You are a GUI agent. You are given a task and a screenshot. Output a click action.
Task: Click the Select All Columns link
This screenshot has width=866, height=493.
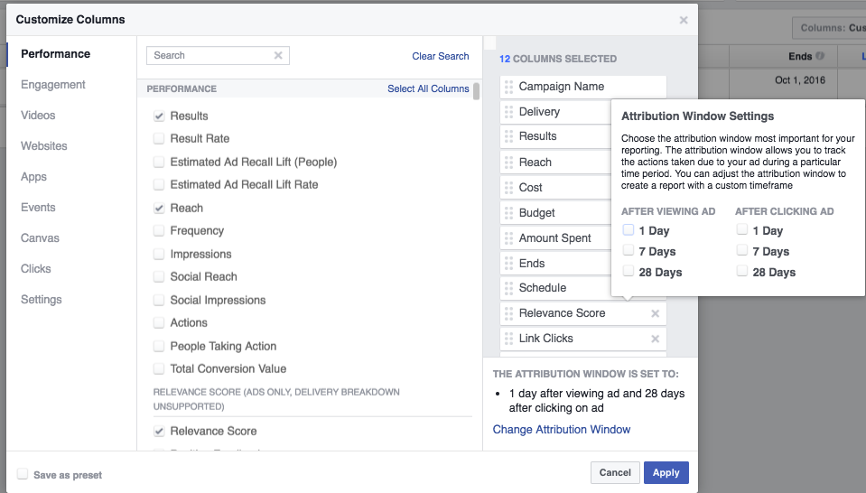click(428, 88)
